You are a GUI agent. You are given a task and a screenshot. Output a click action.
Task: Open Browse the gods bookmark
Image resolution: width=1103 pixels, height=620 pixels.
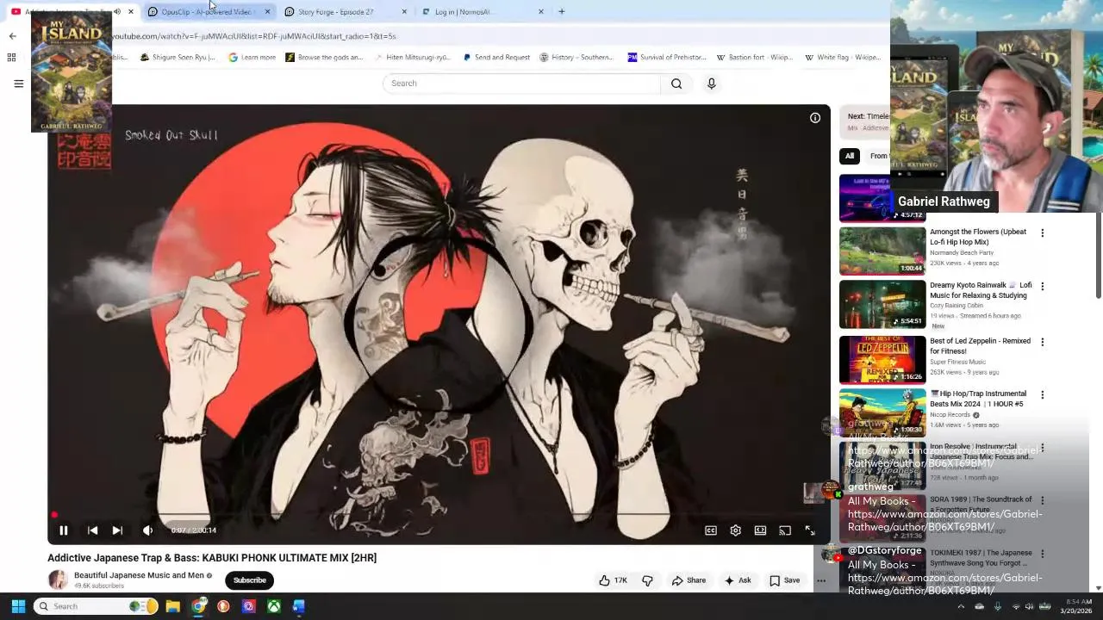[324, 58]
